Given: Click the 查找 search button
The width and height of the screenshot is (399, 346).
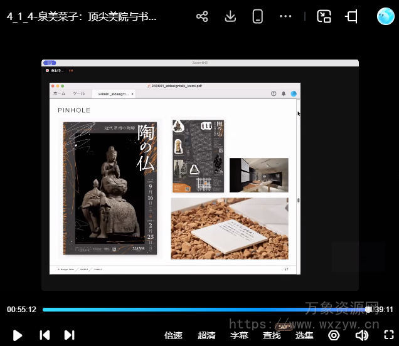Looking at the screenshot, I should pyautogui.click(x=272, y=335).
